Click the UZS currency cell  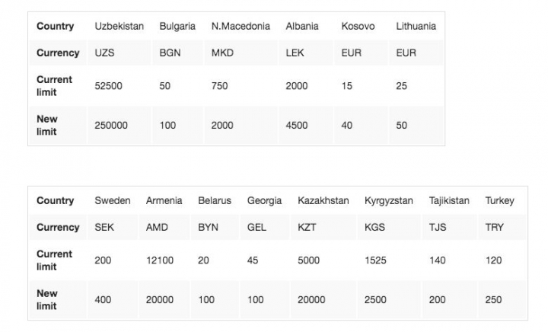click(105, 53)
